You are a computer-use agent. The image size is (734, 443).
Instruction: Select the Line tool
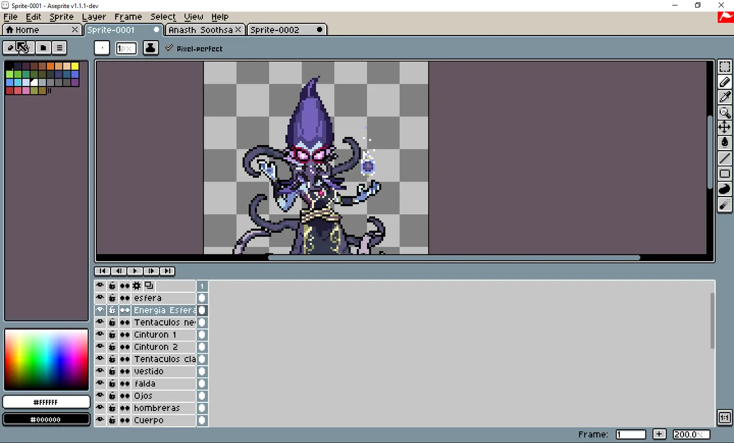coord(725,158)
